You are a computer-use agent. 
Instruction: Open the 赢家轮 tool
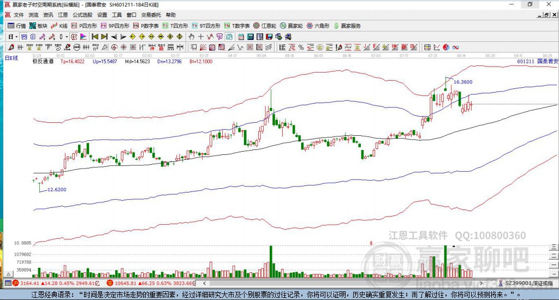(292, 26)
